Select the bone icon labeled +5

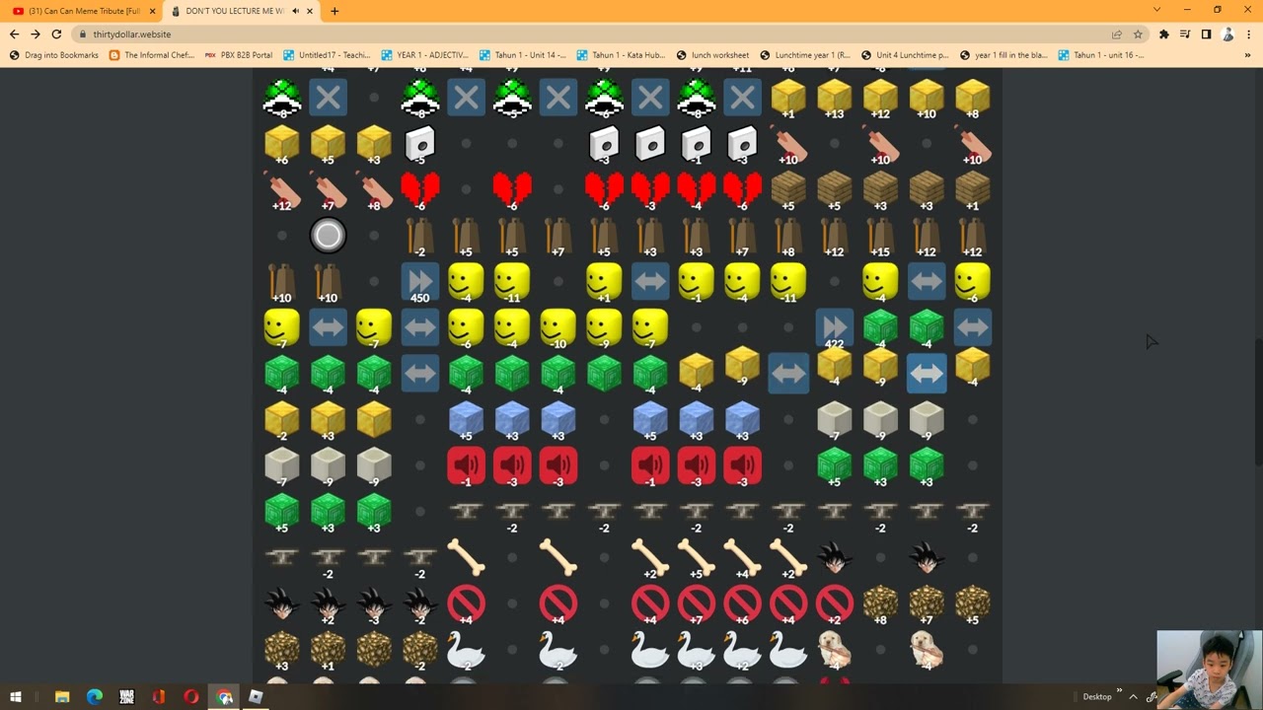click(x=697, y=559)
